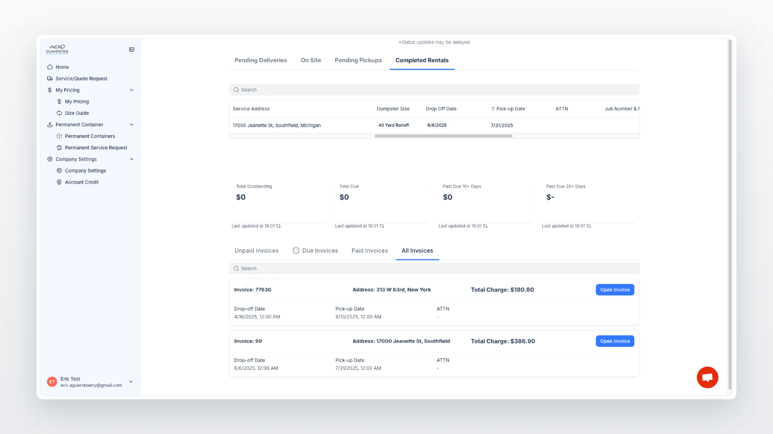Click the Home icon in sidebar

50,67
